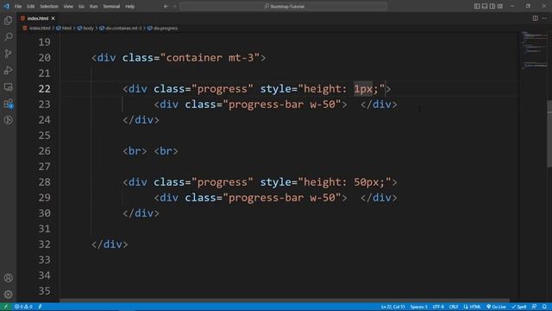Screen dimensions: 552x311
Task: Toggle the bottom panel layout
Action: pyautogui.click(x=485, y=6)
